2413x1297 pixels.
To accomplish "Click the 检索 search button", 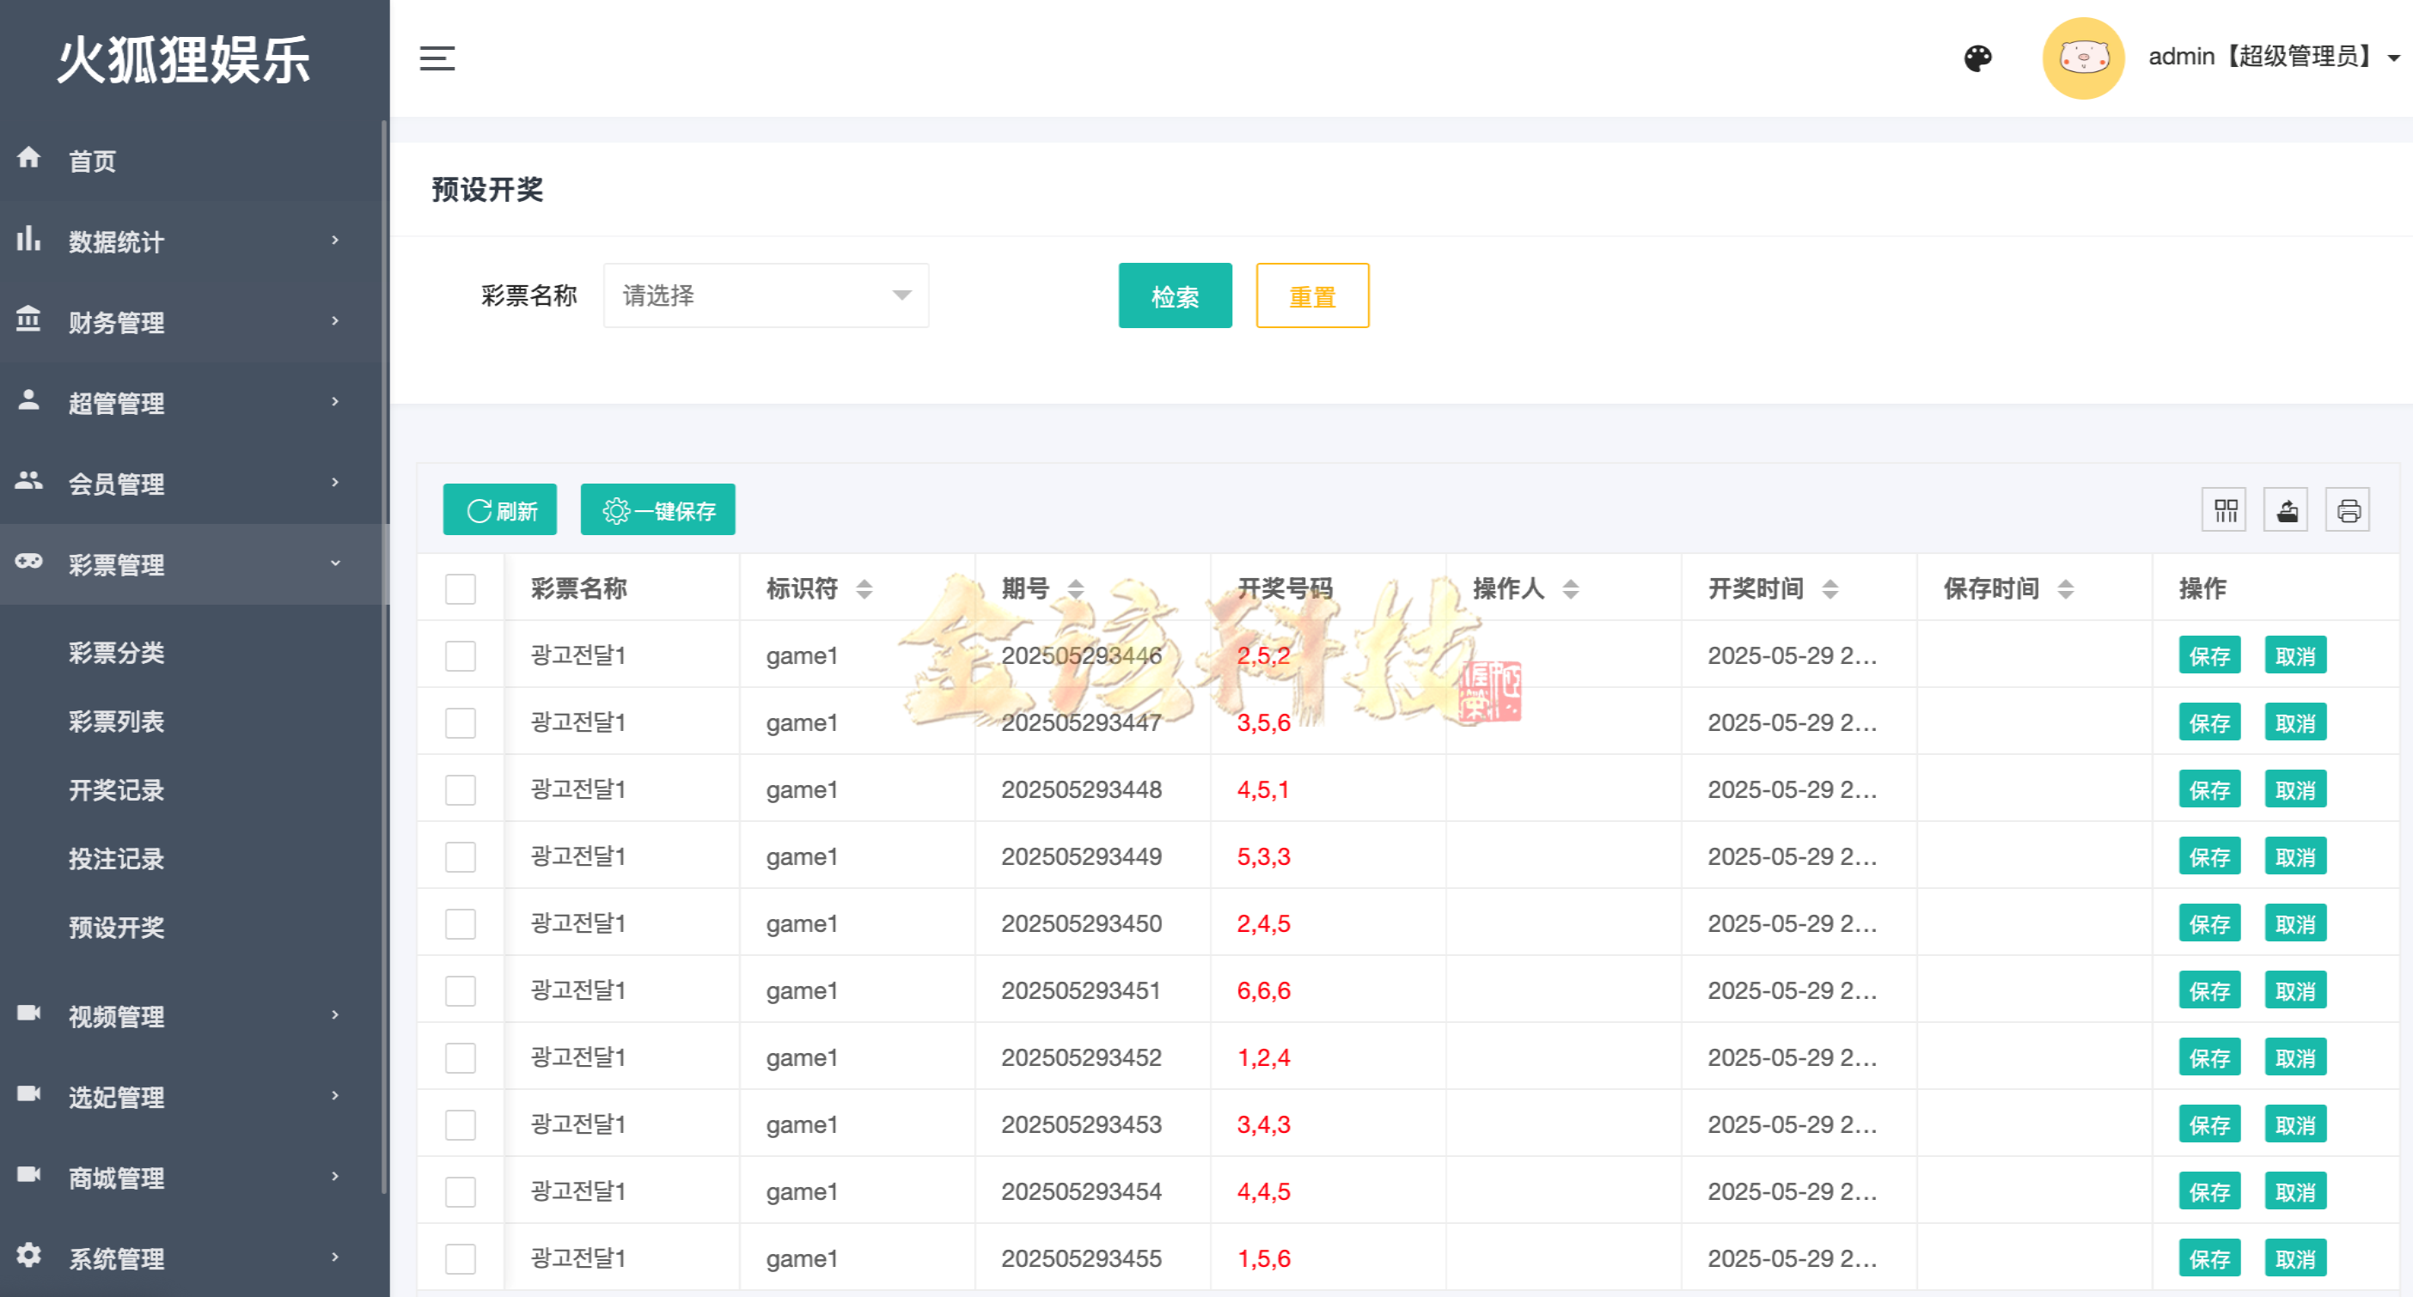I will (x=1175, y=296).
